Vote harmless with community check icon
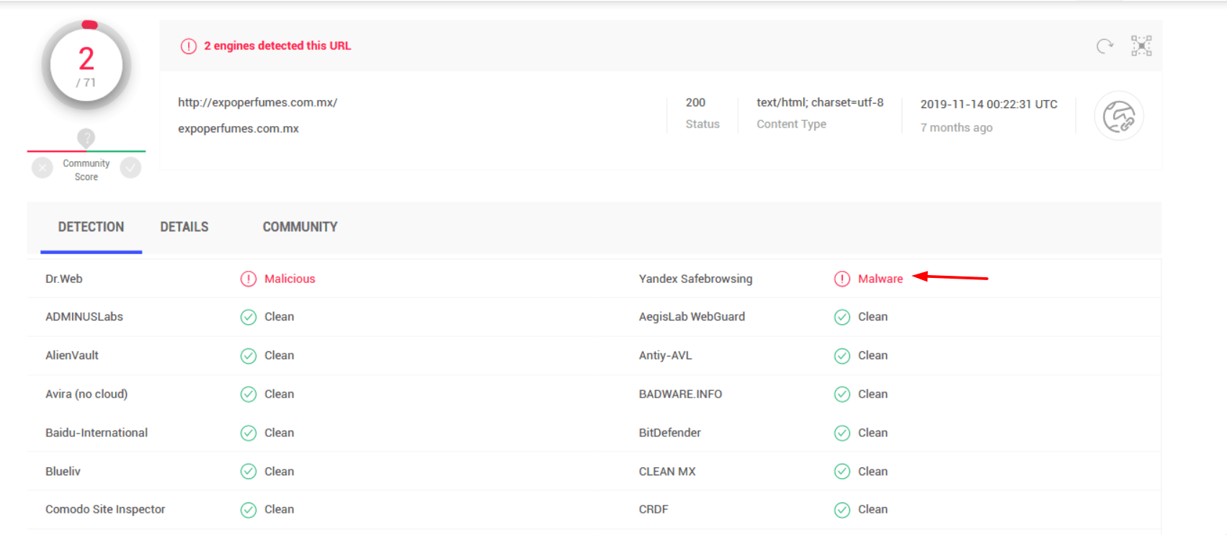The image size is (1227, 535). click(x=130, y=168)
